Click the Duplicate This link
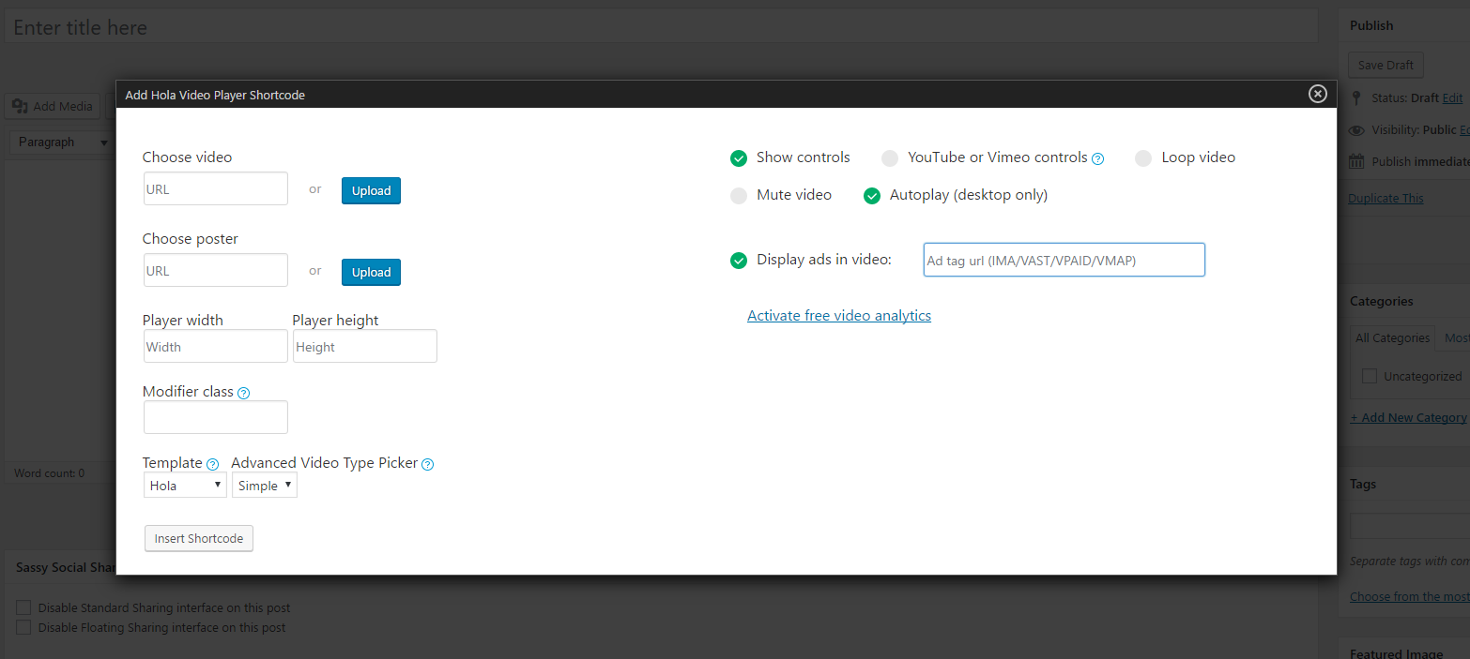The image size is (1470, 659). coord(1386,198)
